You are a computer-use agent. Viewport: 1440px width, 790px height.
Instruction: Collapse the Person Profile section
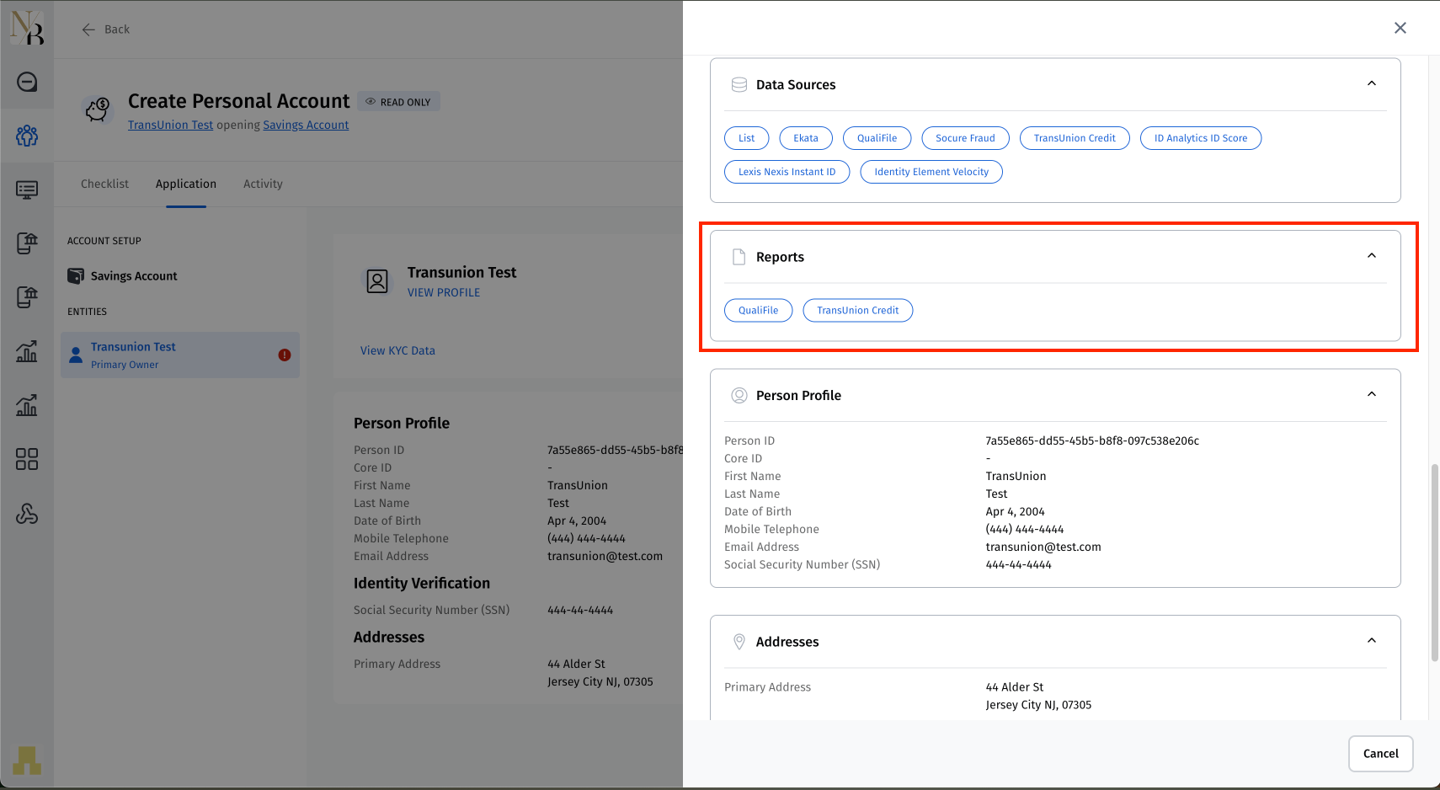click(x=1371, y=394)
